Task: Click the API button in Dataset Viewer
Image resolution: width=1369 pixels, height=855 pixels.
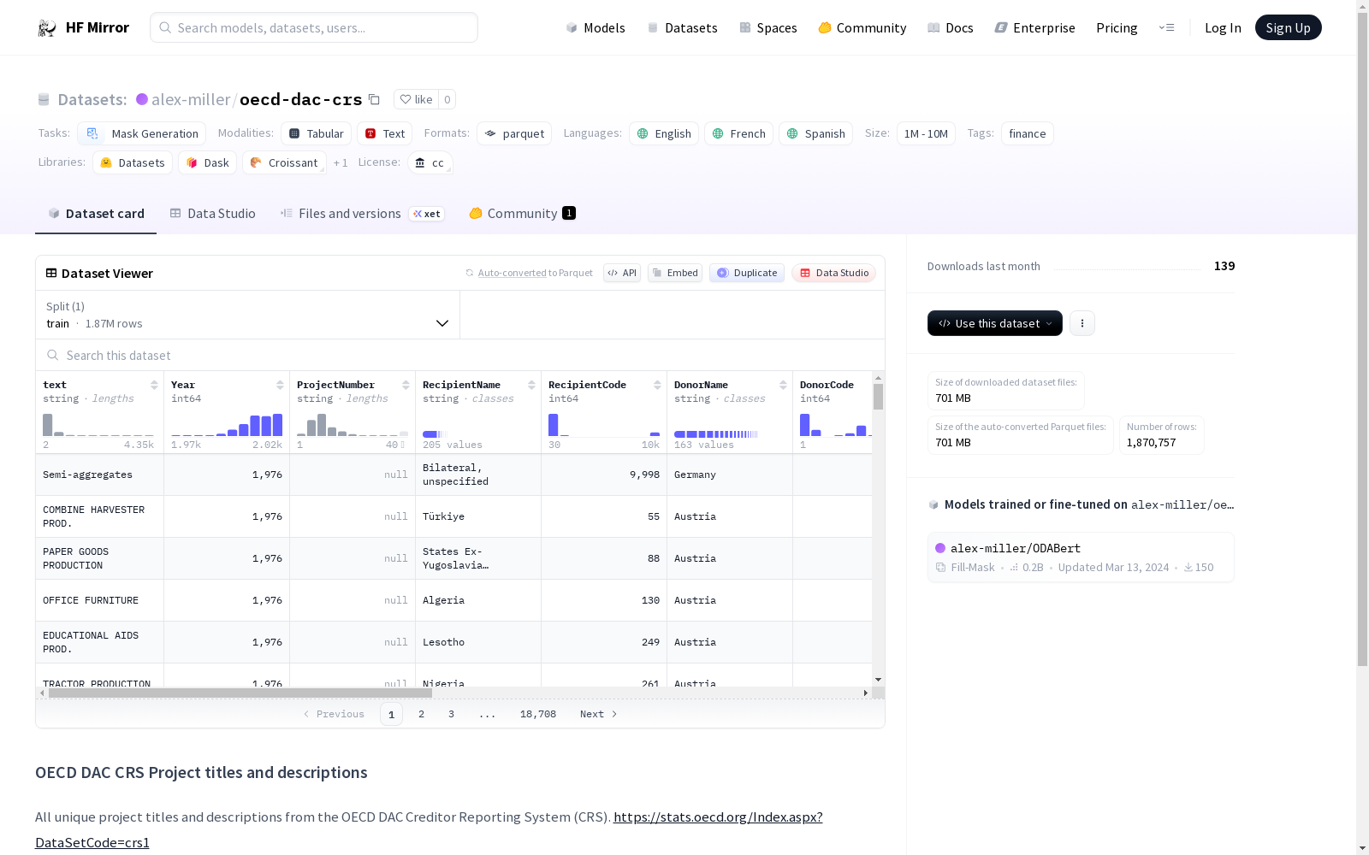Action: coord(622,273)
